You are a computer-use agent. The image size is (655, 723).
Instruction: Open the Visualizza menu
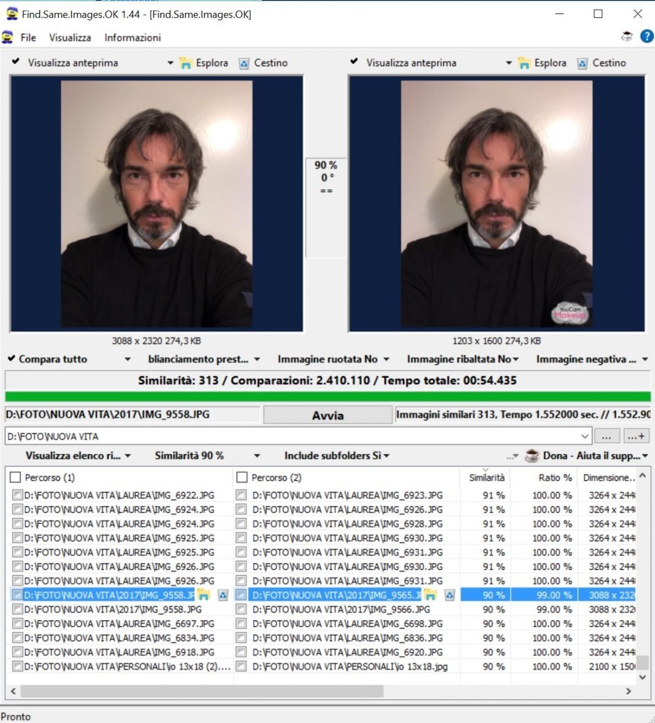(69, 37)
